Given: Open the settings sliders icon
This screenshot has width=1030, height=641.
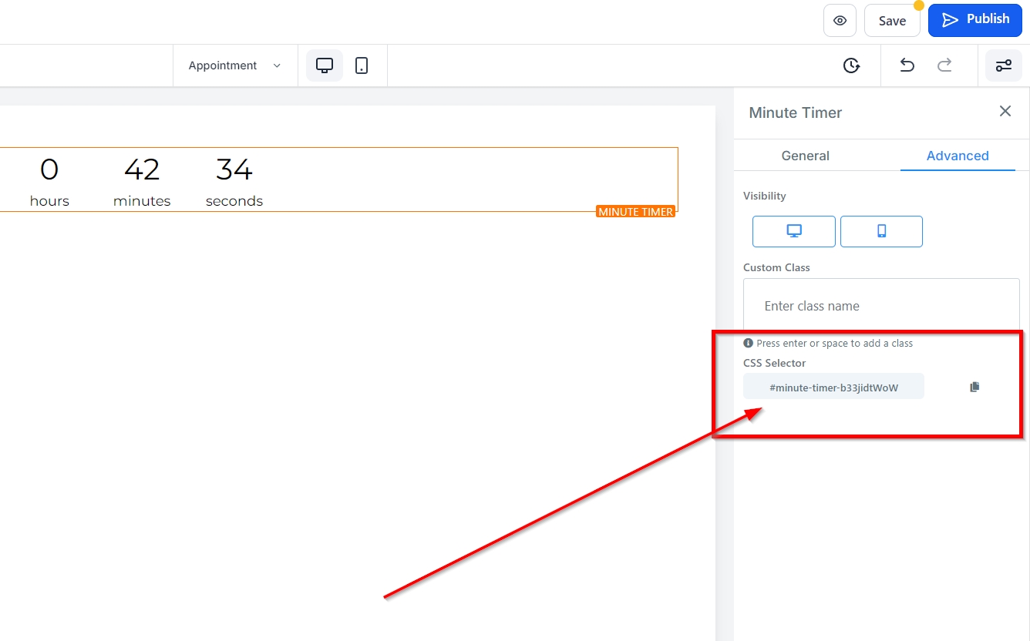Looking at the screenshot, I should point(1004,65).
